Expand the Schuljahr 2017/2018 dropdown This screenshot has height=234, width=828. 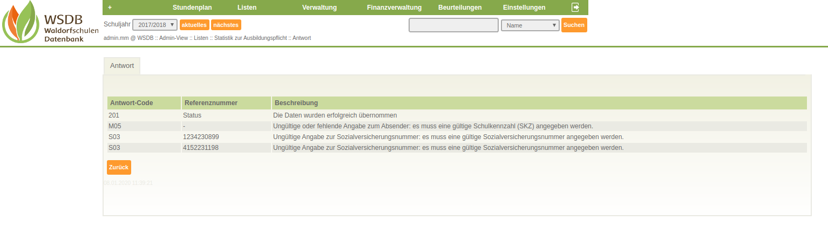point(155,25)
